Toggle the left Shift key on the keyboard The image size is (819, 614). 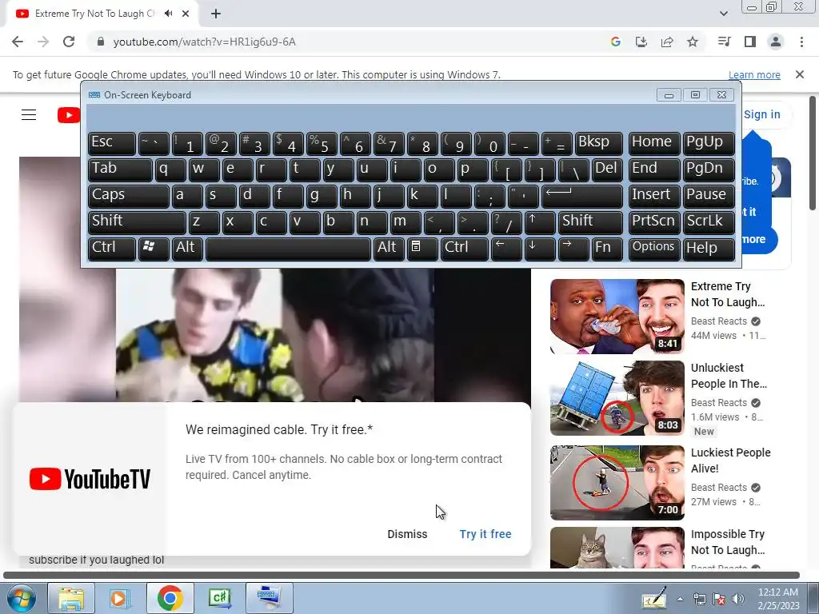(x=137, y=222)
